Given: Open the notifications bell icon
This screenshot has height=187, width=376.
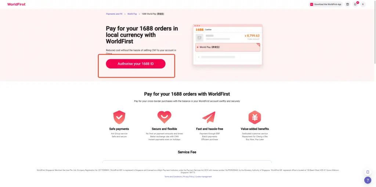Looking at the screenshot, I should (355, 4).
